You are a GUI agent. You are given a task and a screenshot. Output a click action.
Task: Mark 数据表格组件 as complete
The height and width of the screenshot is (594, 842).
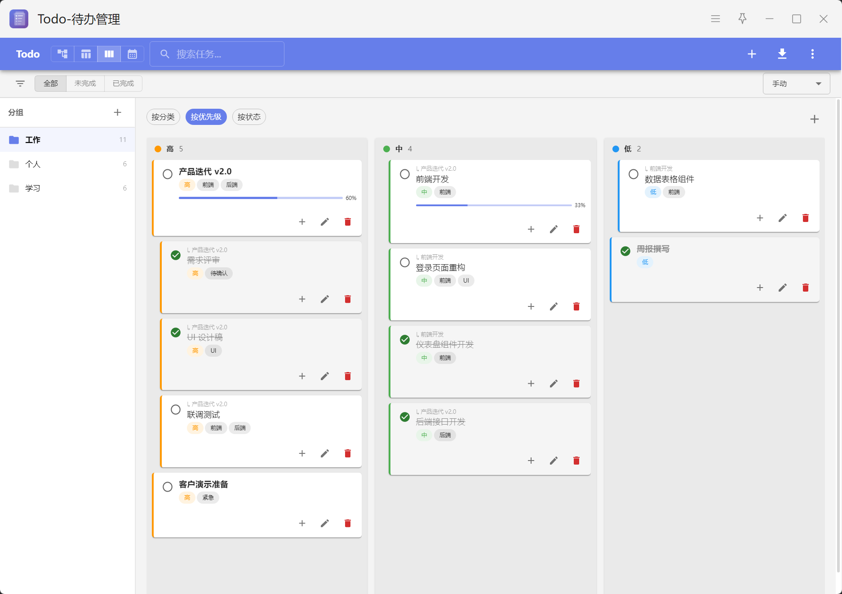(x=634, y=174)
